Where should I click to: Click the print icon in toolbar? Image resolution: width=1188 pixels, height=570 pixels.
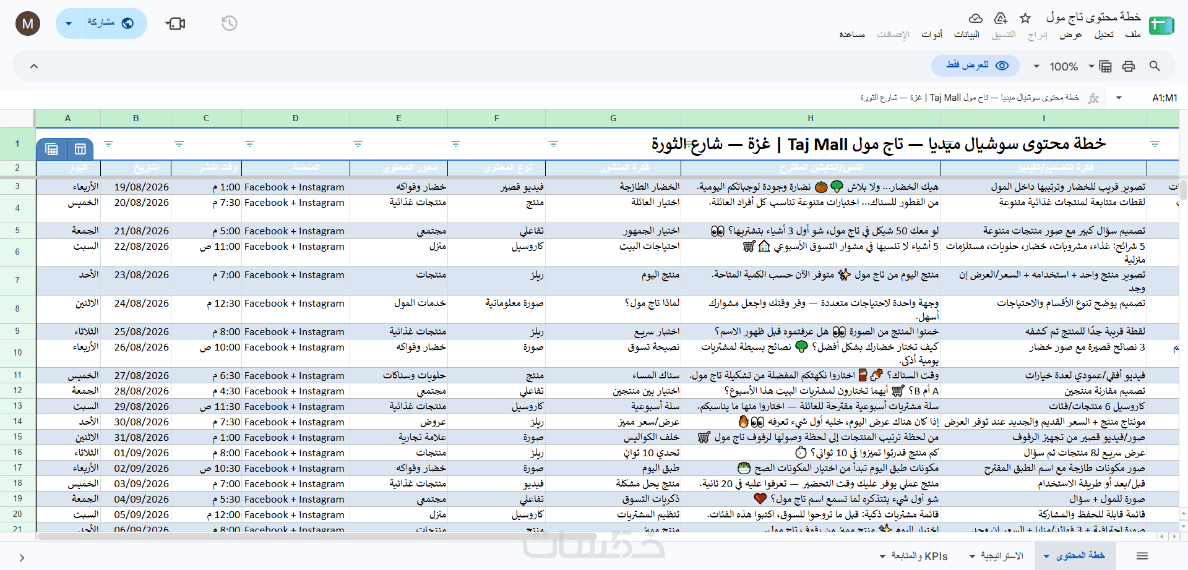pyautogui.click(x=1129, y=66)
